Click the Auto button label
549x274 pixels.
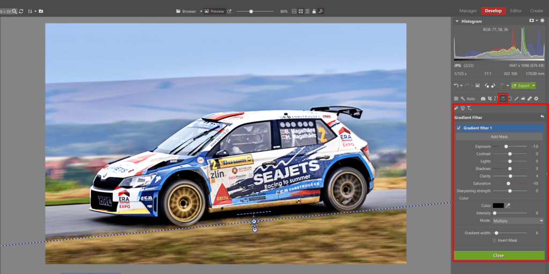471,99
